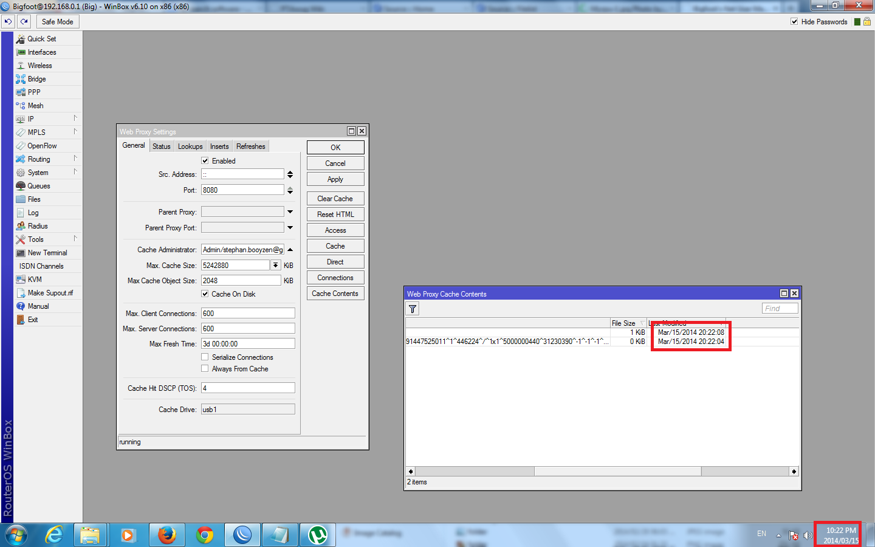The height and width of the screenshot is (547, 875).
Task: Select the General tab
Action: coord(134,145)
